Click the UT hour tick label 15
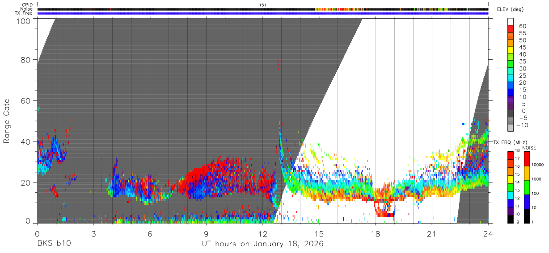The width and height of the screenshot is (549, 253). [x=319, y=233]
